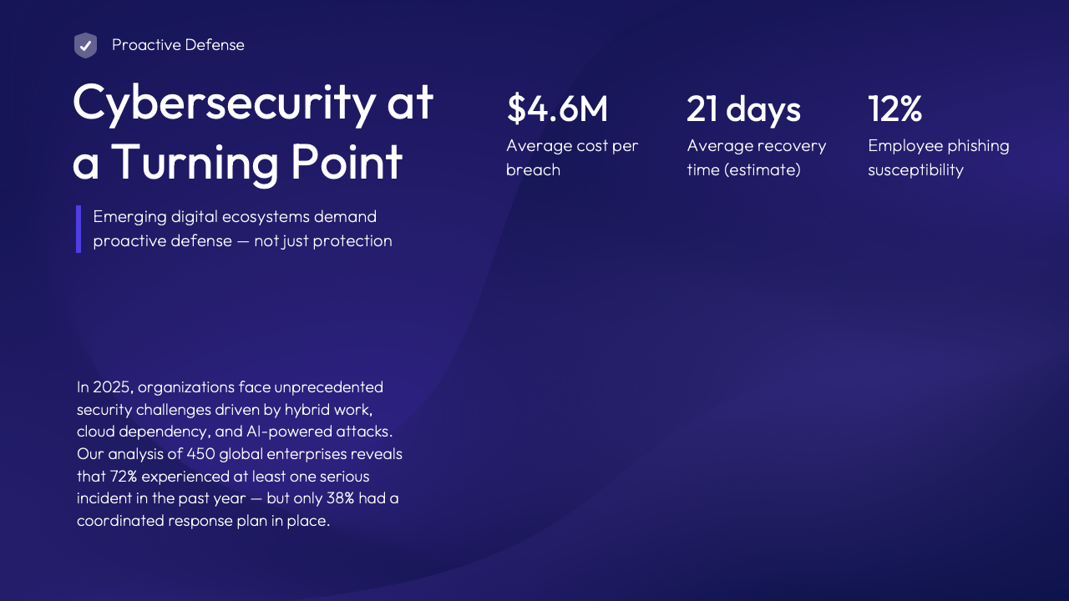Click the coordinated response plan in place line
The image size is (1069, 601).
[x=203, y=521]
